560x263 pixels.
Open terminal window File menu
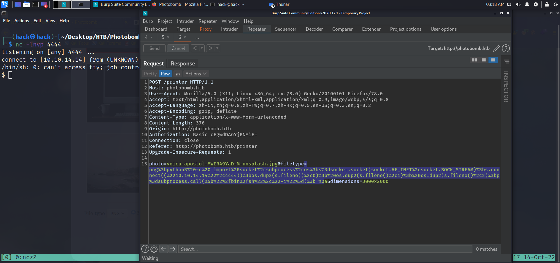(x=6, y=21)
